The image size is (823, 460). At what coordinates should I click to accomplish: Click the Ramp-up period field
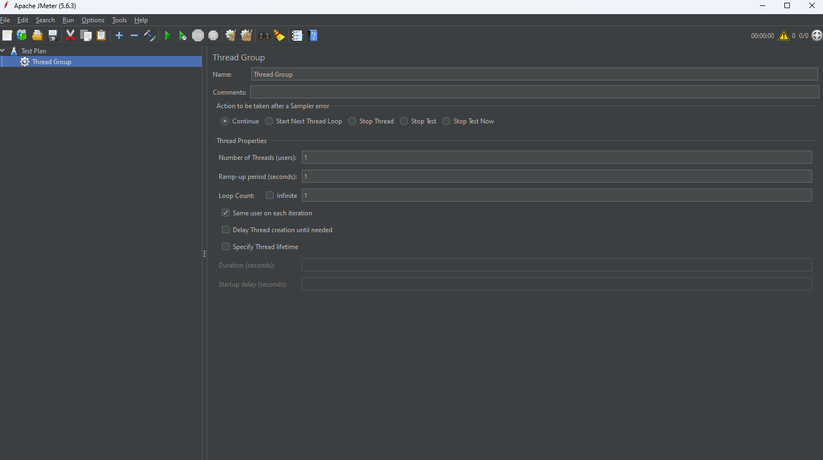pyautogui.click(x=556, y=176)
